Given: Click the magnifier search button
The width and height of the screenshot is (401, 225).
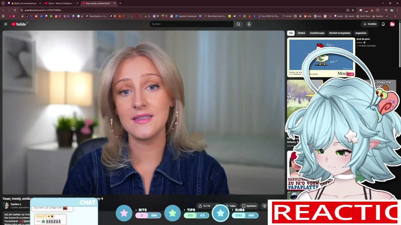Looking at the screenshot, I should (x=238, y=24).
